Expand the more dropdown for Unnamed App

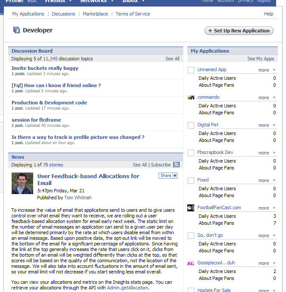[274, 70]
